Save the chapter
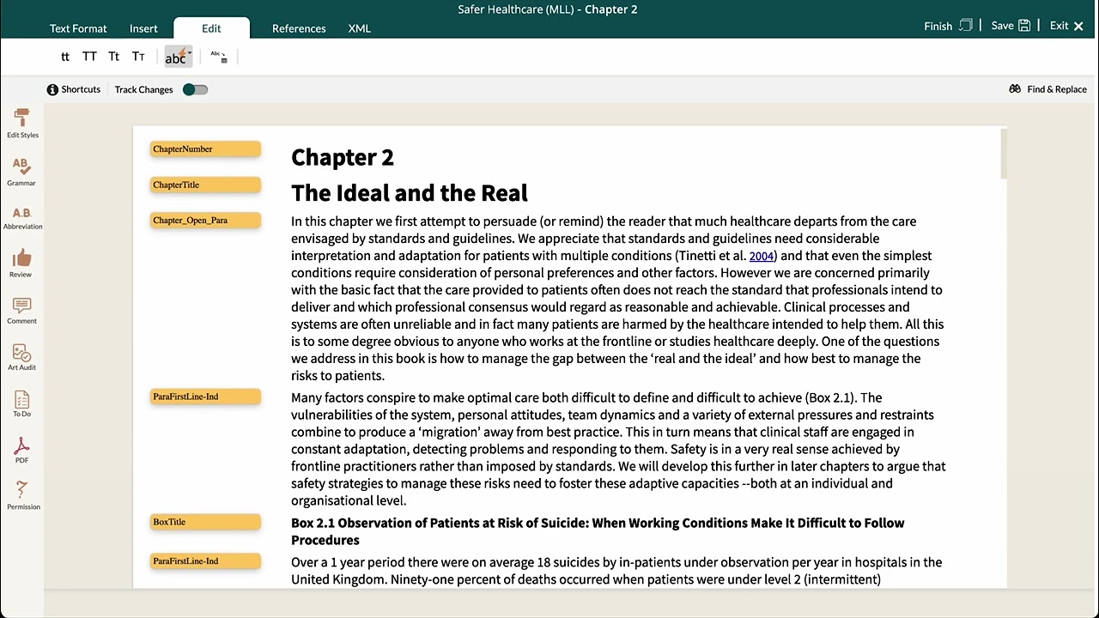1099x618 pixels. click(1011, 26)
